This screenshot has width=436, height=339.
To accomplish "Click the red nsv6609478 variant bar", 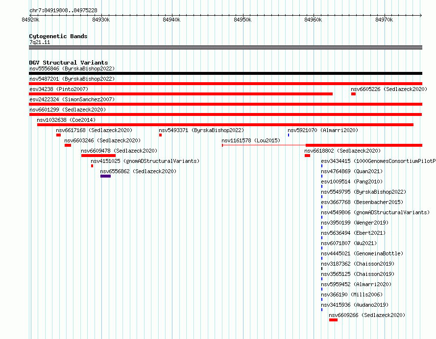I will (x=98, y=156).
